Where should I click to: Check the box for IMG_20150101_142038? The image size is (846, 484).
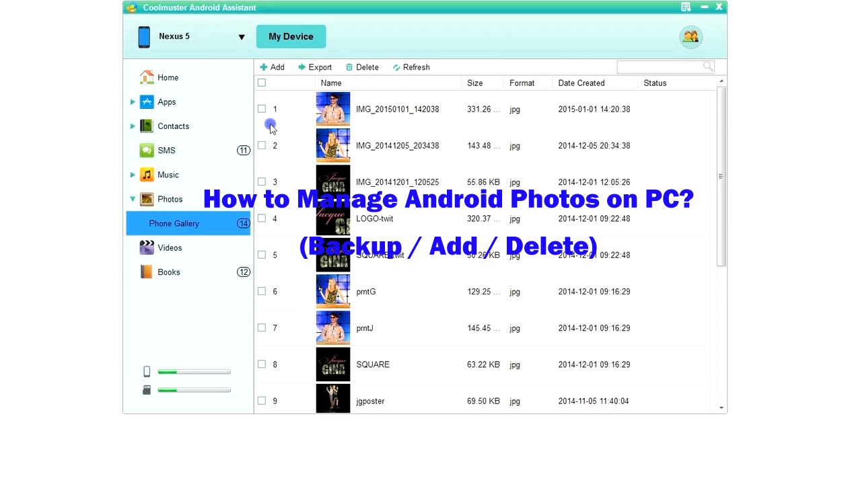(262, 109)
